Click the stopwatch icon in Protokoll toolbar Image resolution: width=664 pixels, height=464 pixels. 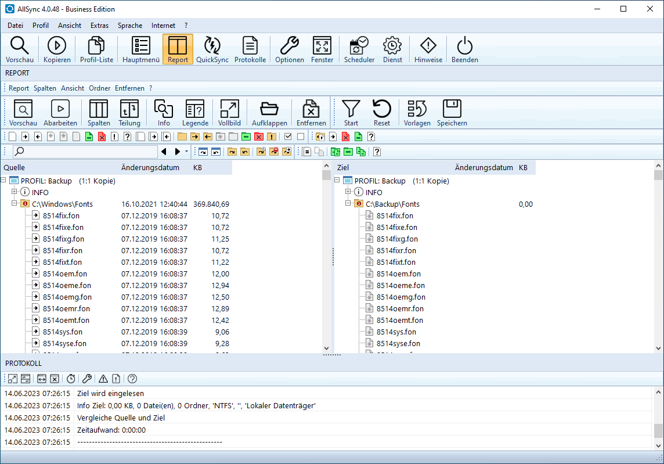(x=71, y=379)
